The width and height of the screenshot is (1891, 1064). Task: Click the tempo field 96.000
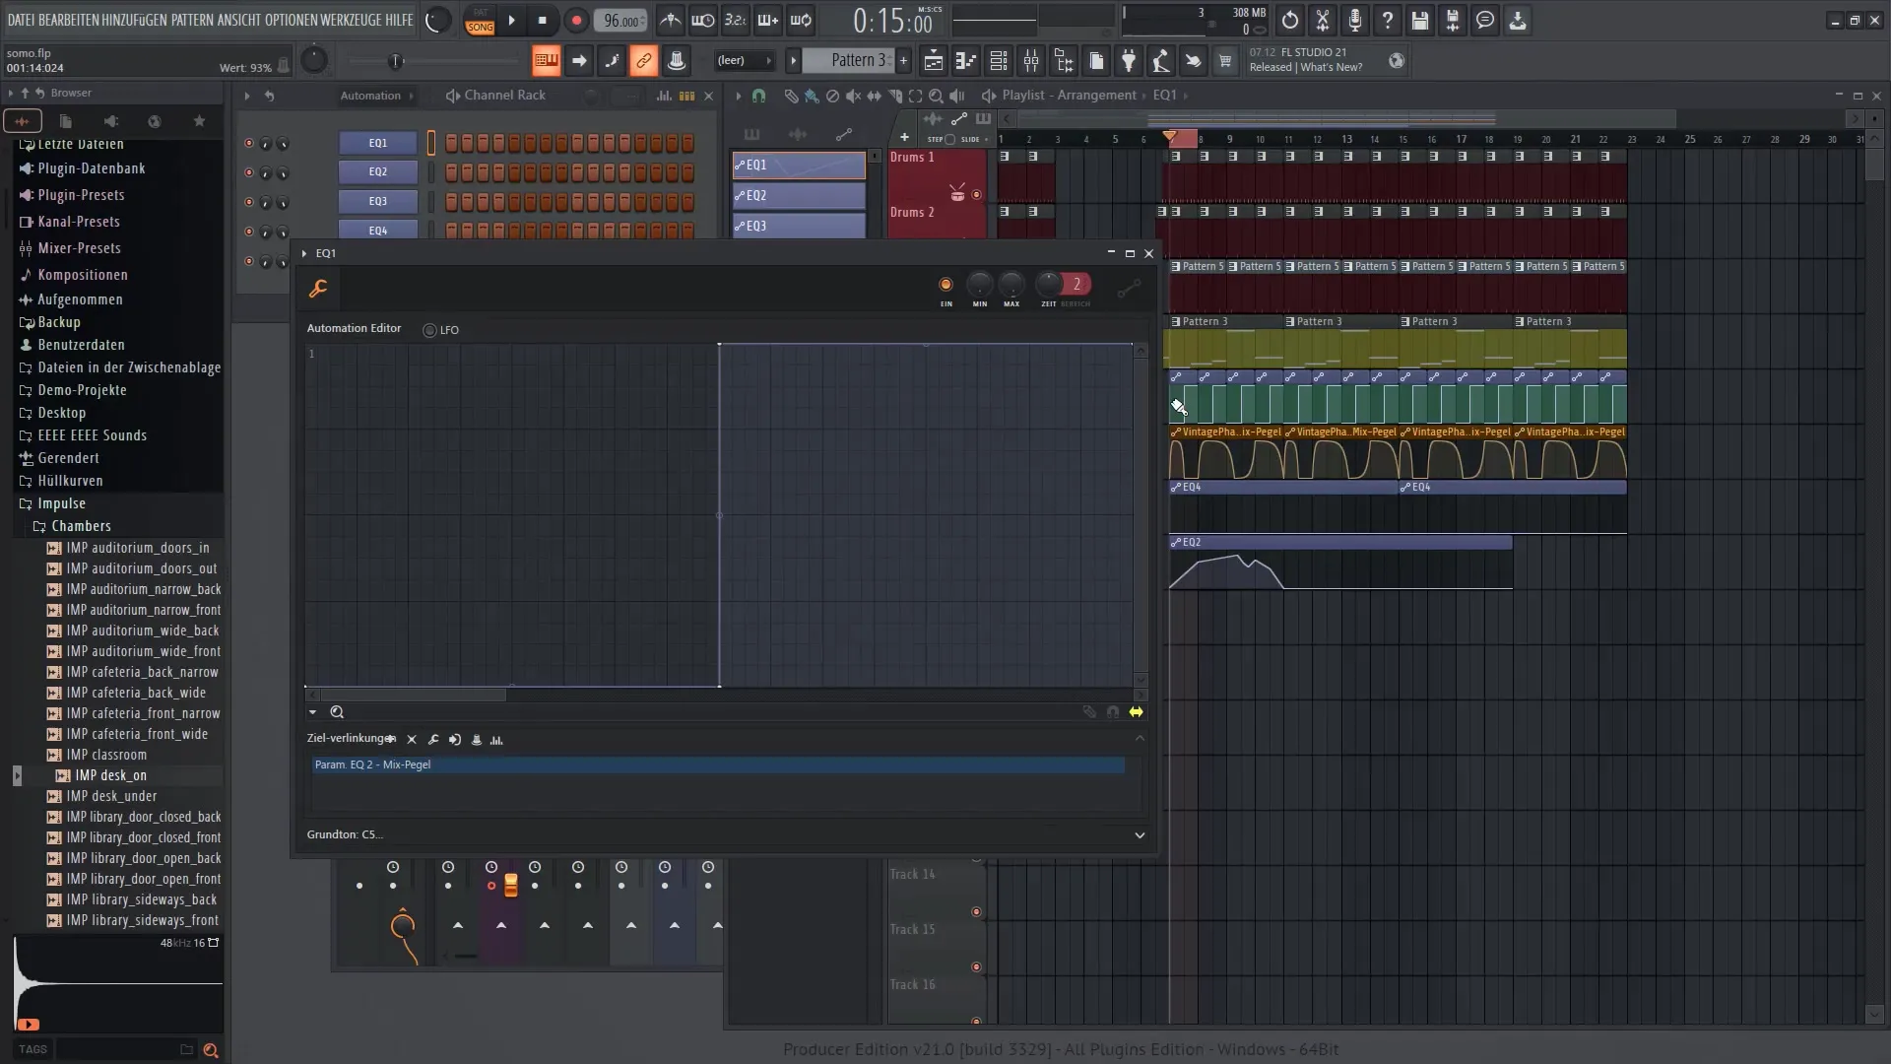tap(621, 21)
